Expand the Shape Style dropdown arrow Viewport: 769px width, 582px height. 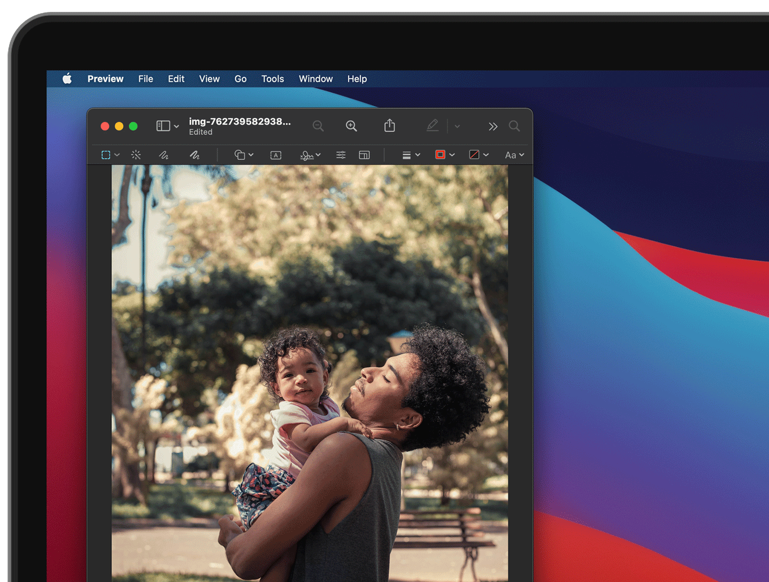pos(418,155)
